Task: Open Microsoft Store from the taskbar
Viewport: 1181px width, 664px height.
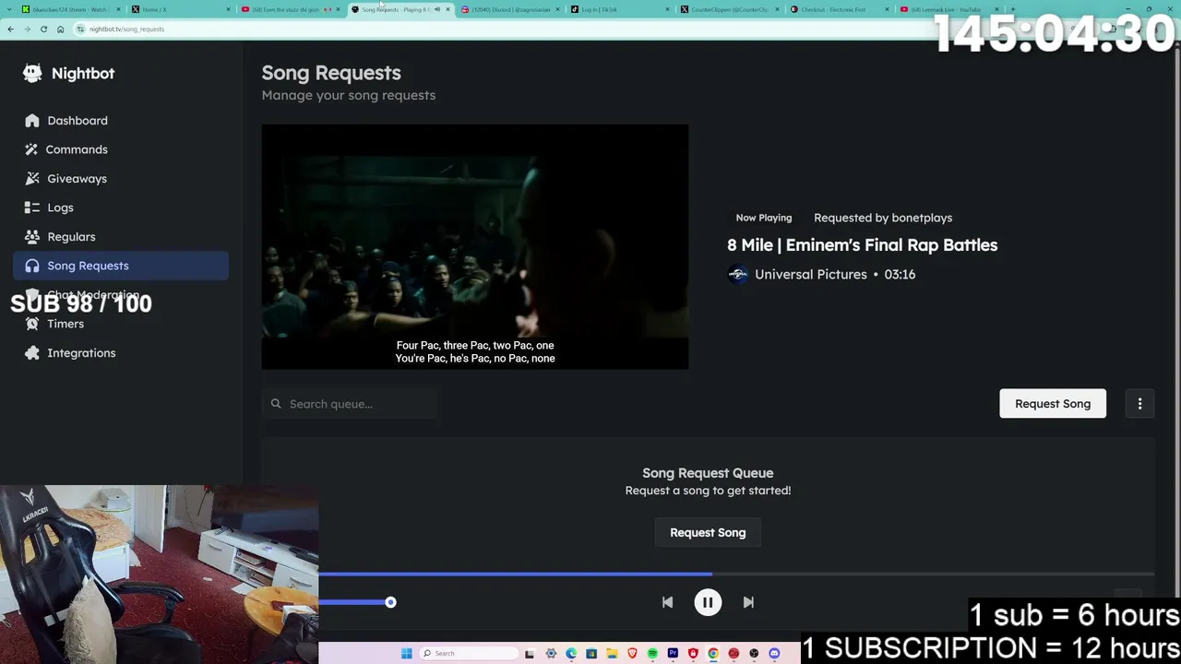Action: click(x=591, y=654)
